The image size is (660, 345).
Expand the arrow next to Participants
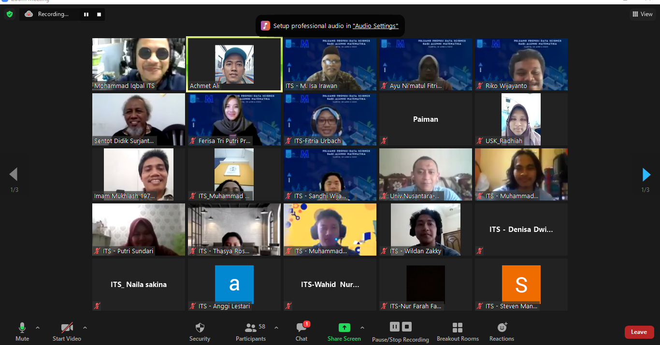276,328
